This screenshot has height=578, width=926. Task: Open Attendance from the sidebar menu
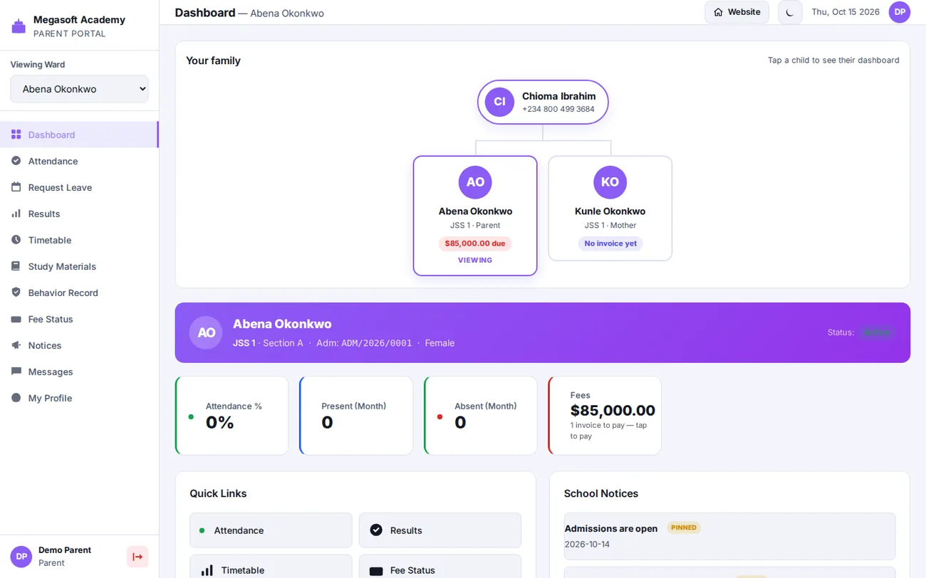(x=79, y=161)
